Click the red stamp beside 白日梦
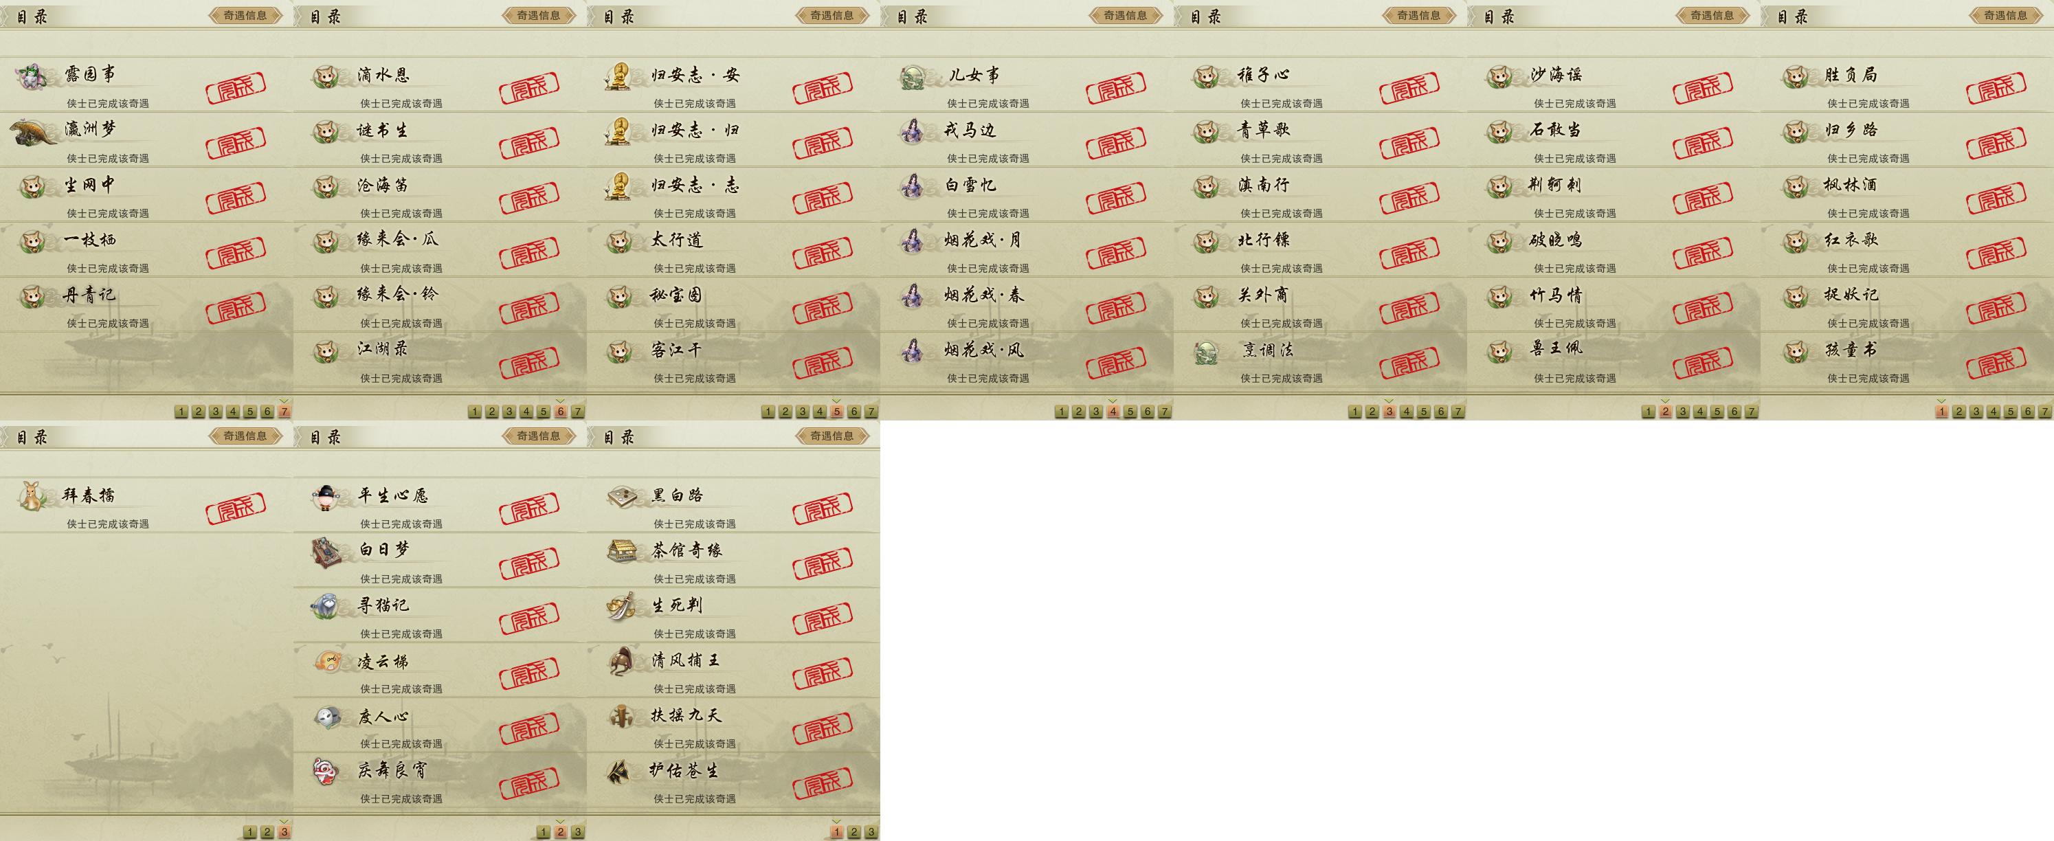2054x841 pixels. (x=529, y=561)
